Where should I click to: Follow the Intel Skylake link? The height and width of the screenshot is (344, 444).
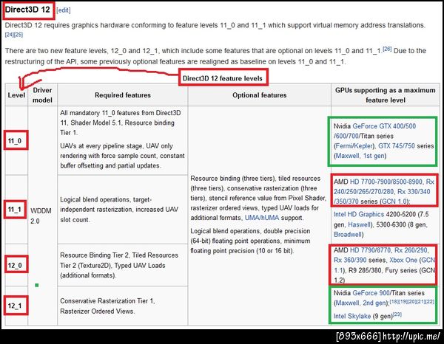352,317
